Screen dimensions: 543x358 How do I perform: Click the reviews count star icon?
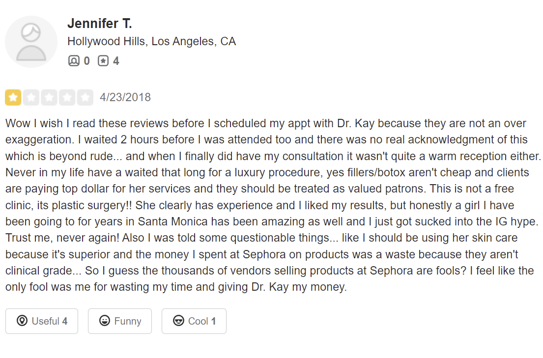tap(103, 61)
